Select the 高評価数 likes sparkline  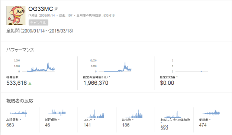[x=19, y=113]
